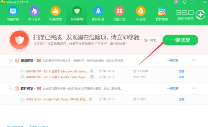Click the round avatar badge in title bar
The image size is (208, 127).
(x=176, y=2)
